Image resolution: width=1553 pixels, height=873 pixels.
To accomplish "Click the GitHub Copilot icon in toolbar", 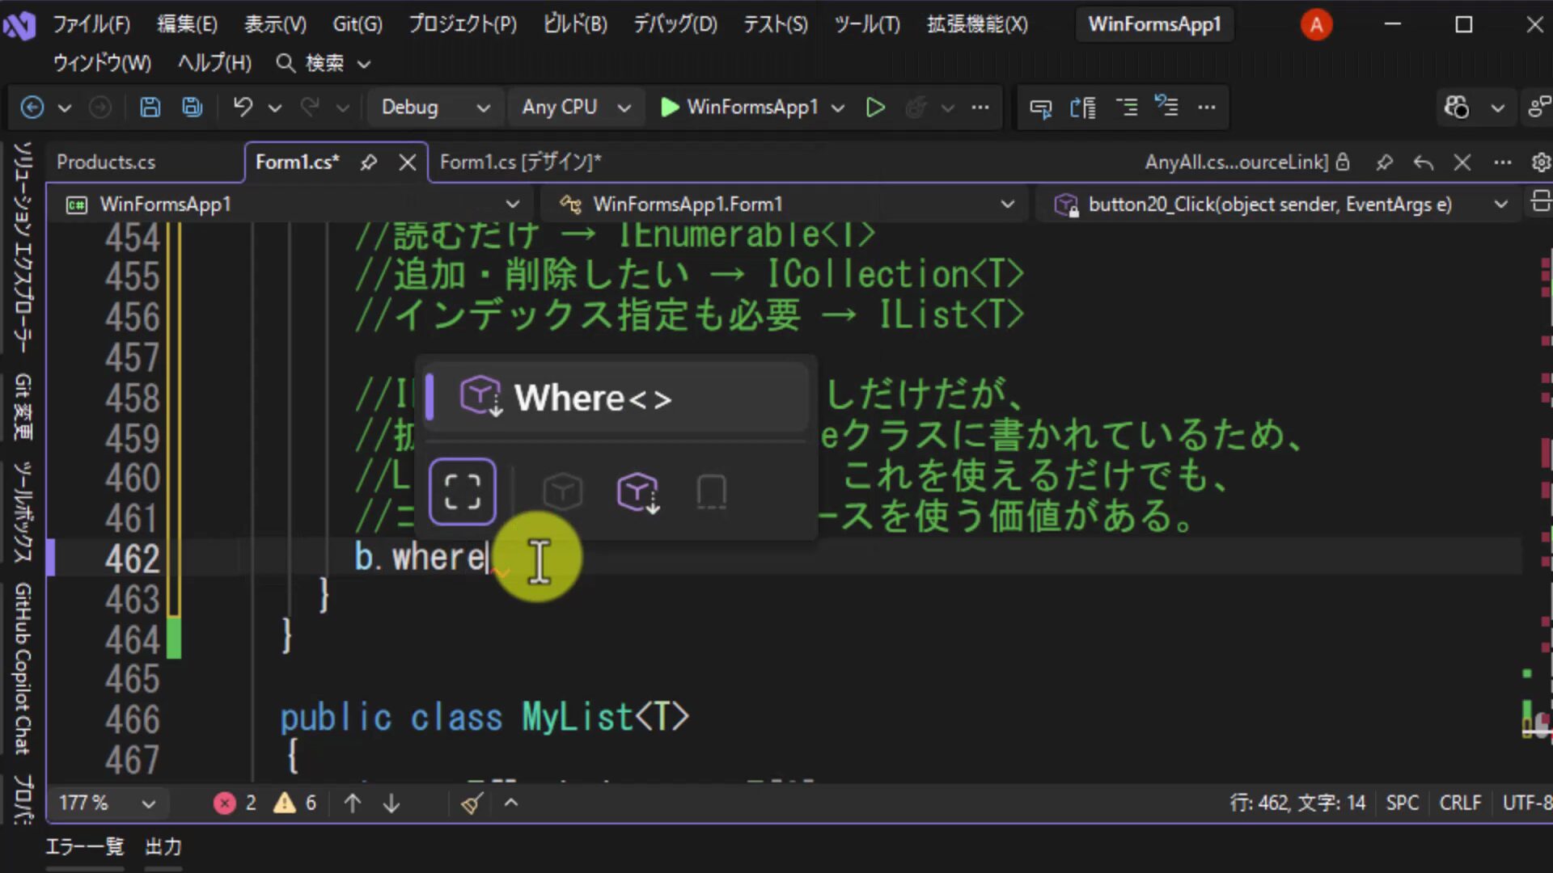I will pyautogui.click(x=1457, y=108).
